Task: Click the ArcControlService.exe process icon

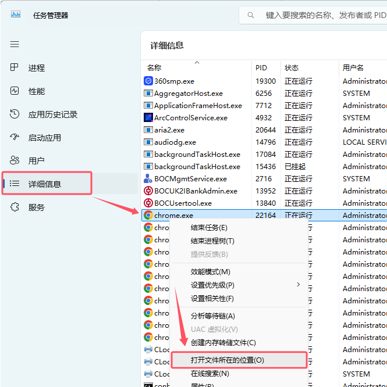Action: (148, 117)
